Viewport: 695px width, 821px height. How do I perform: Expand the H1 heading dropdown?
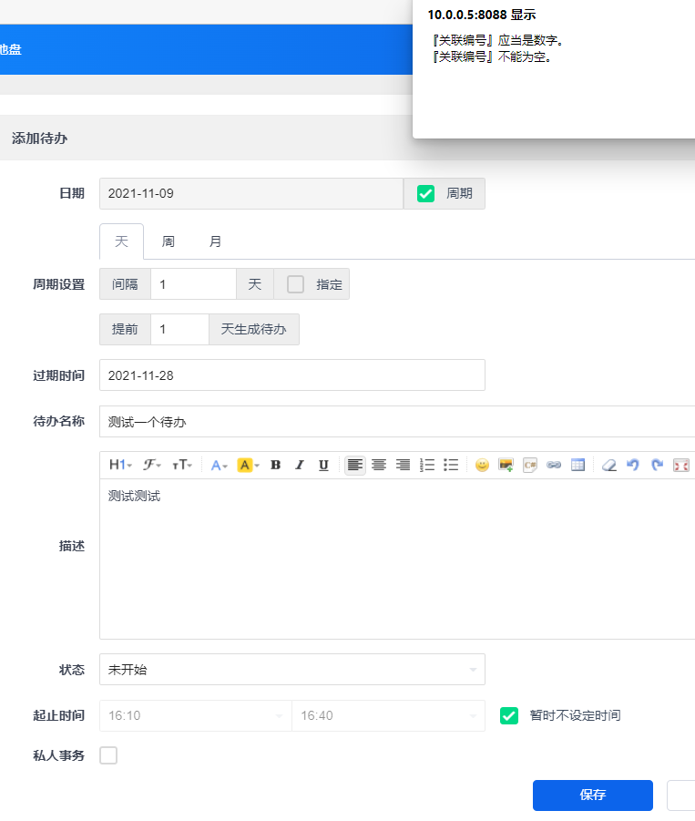(120, 465)
